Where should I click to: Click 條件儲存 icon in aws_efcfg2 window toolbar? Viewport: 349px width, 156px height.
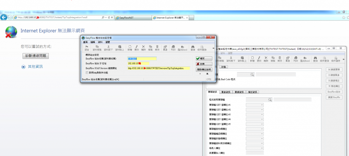click(336, 59)
